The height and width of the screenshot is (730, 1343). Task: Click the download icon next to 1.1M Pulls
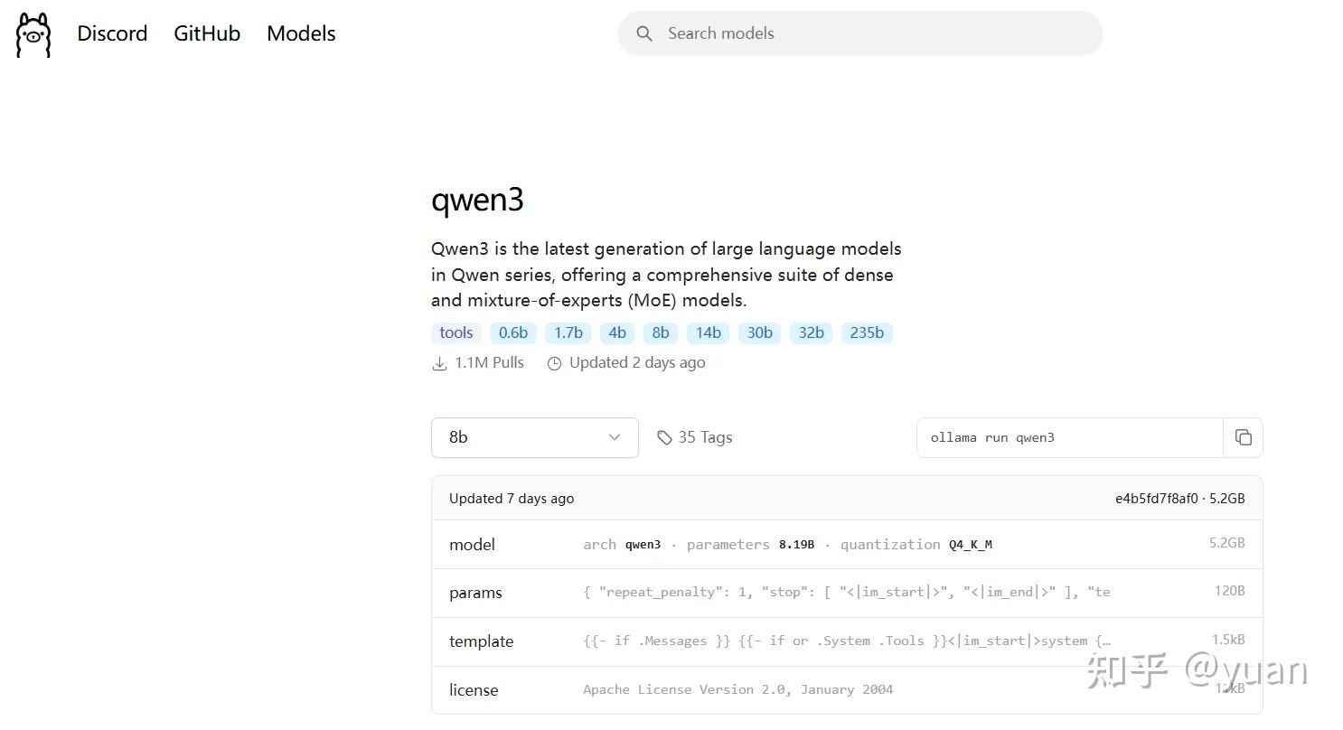[439, 362]
